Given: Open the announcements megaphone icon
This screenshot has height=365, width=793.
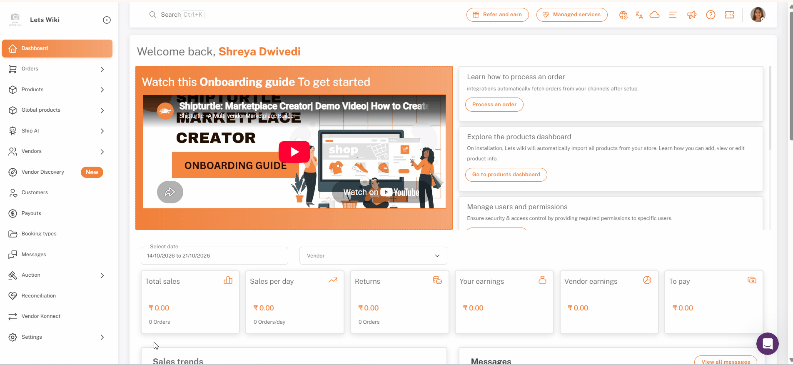Looking at the screenshot, I should click(692, 15).
